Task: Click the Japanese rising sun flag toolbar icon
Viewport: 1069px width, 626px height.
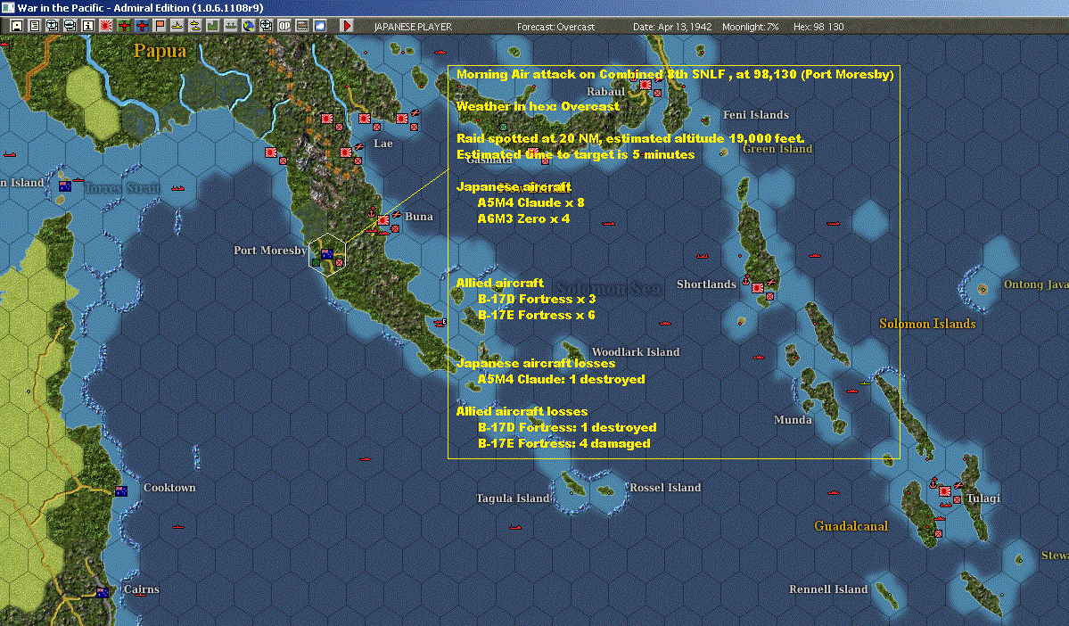Action: [x=106, y=26]
